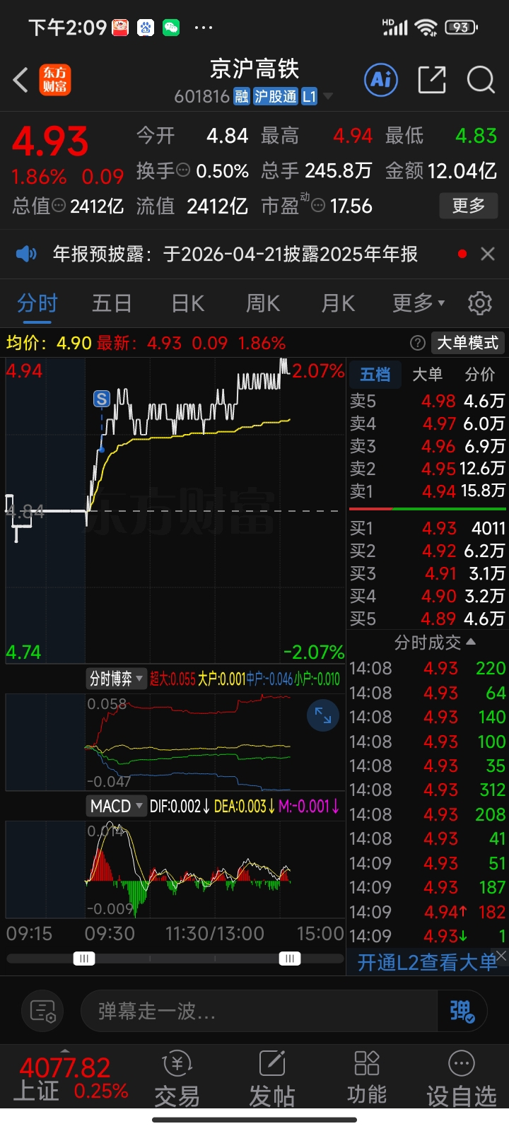Open the 交易 trade button
Screen dimensions: 509x1131
tap(177, 1079)
